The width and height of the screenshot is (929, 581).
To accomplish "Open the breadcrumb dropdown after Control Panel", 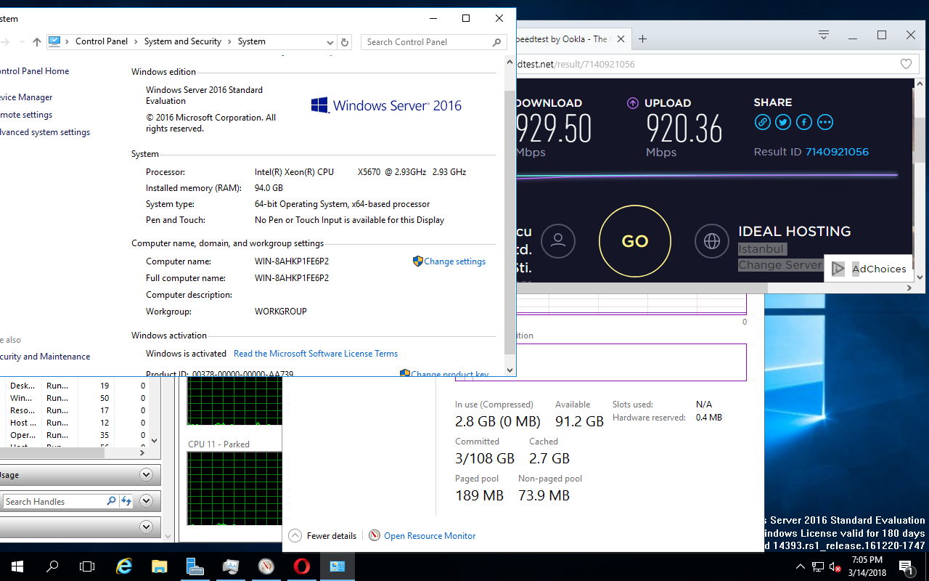I will point(136,42).
